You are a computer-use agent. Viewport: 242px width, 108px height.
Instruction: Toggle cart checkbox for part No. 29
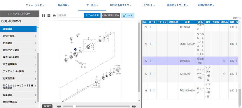152,61
